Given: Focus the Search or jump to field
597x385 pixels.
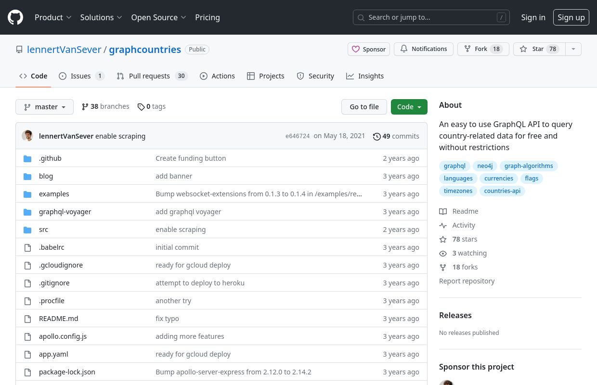Looking at the screenshot, I should point(431,17).
